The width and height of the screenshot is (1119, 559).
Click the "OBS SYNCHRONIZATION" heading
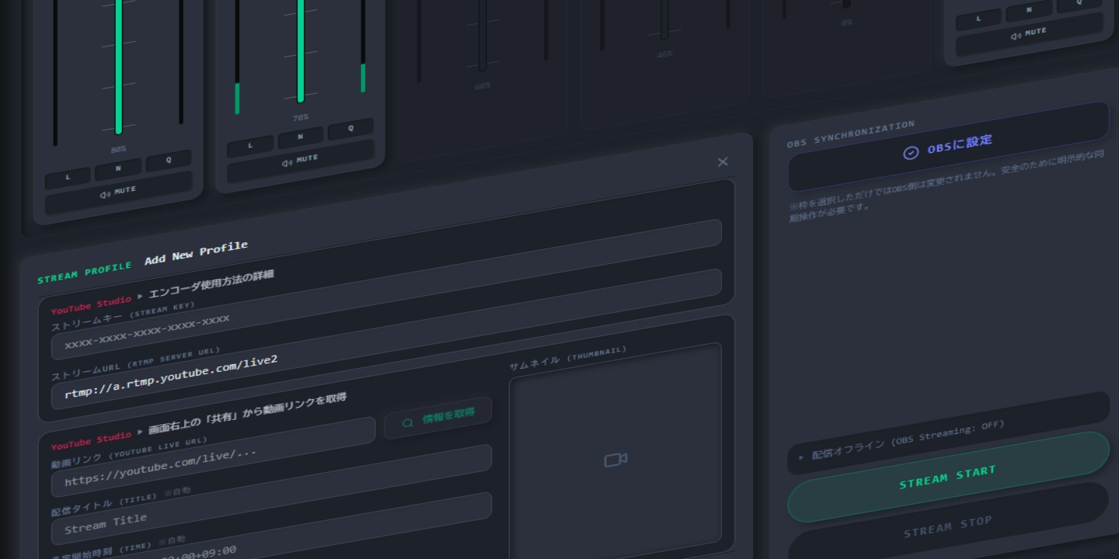[x=851, y=134]
